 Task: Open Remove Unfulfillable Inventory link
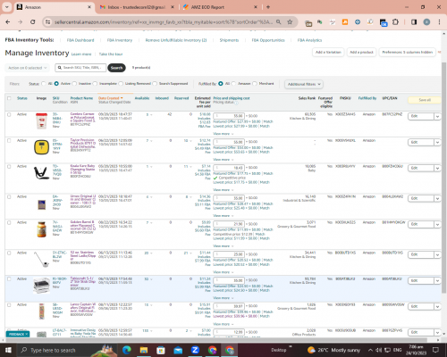click(176, 40)
